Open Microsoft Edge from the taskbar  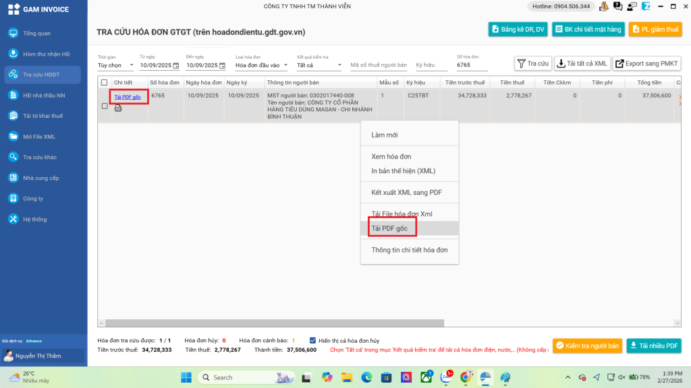366,377
